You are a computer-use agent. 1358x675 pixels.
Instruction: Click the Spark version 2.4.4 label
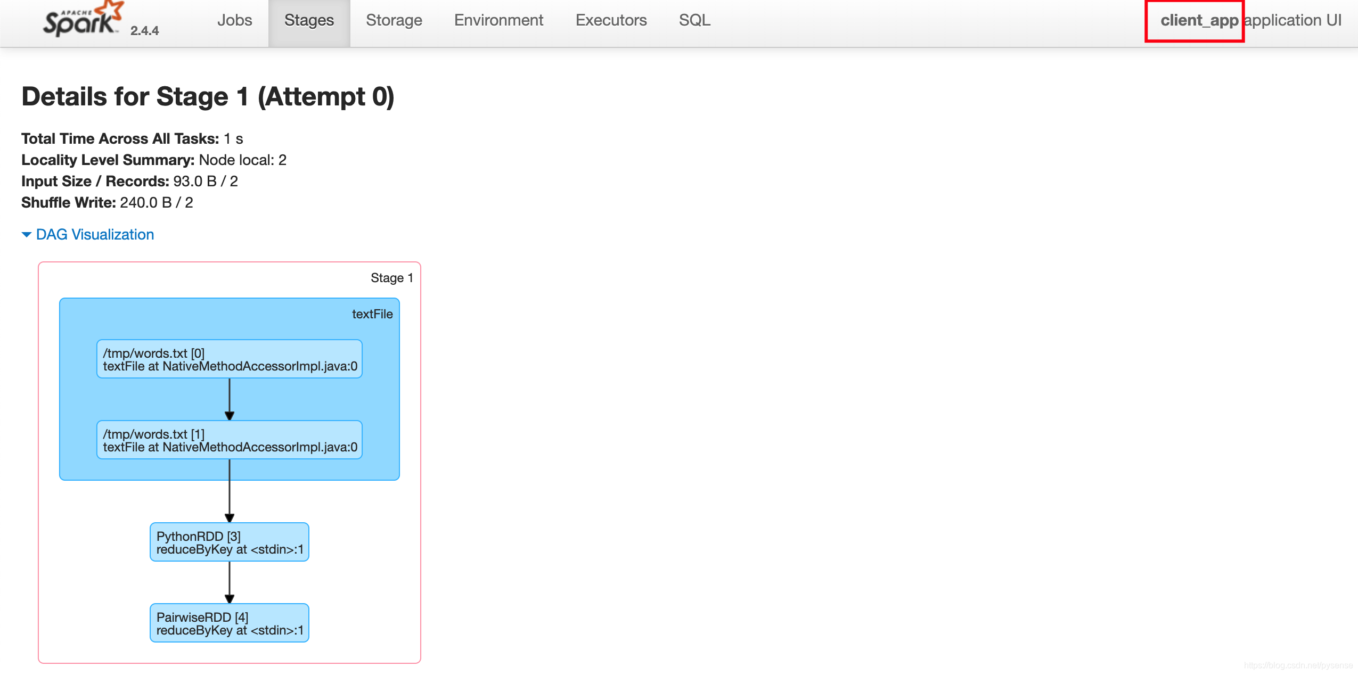(144, 31)
